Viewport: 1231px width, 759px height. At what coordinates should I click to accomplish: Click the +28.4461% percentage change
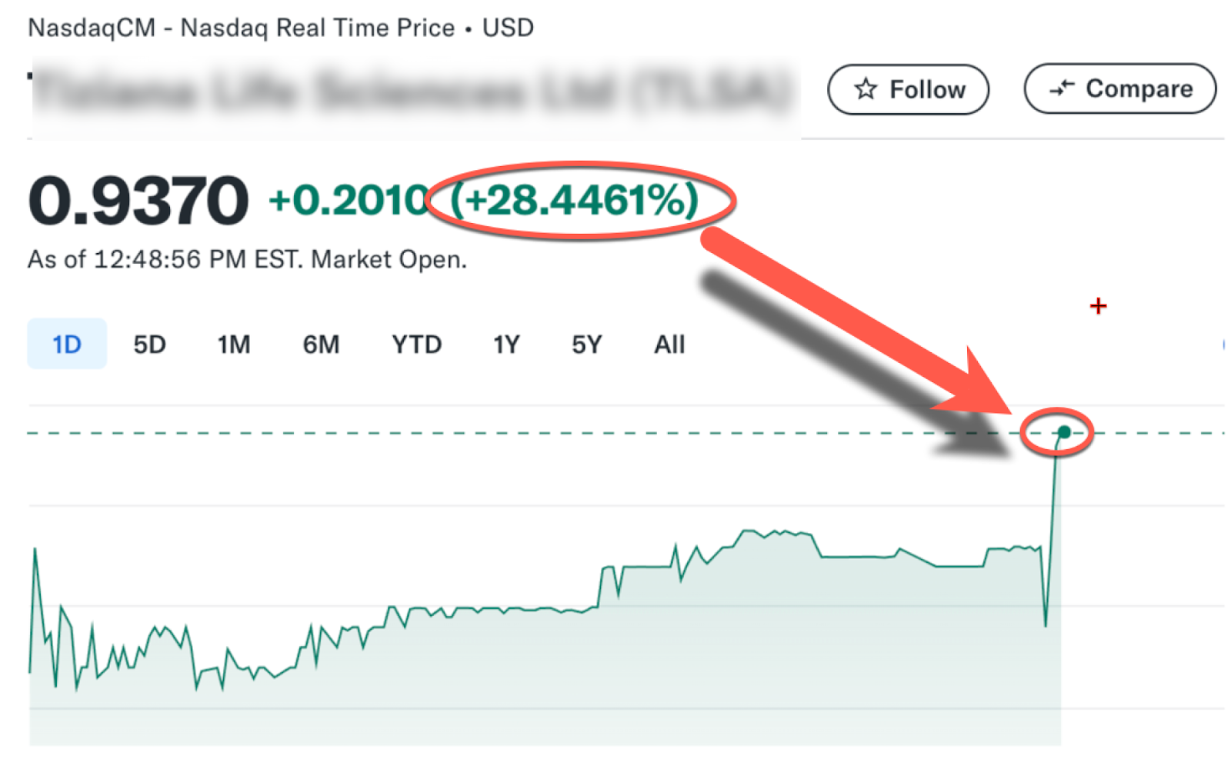coord(575,200)
